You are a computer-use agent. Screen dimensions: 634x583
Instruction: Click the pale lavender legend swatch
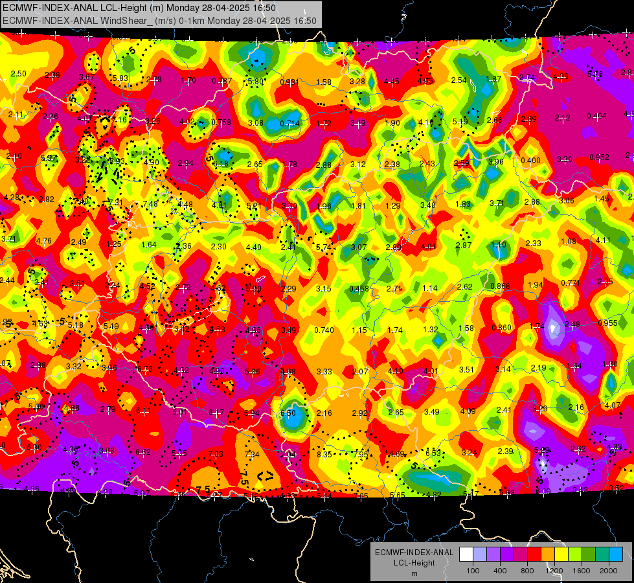480,554
